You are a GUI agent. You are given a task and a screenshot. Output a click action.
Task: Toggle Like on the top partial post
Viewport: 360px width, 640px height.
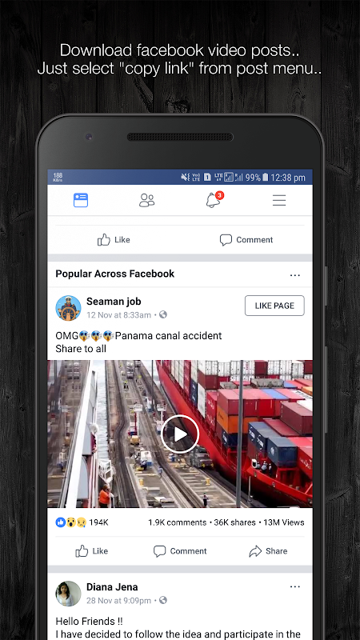(114, 239)
